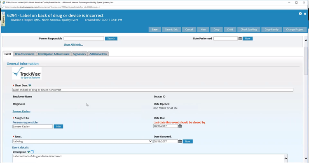Click the Stratas ID label
Image resolution: width=309 pixels, height=163 pixels.
pyautogui.click(x=159, y=97)
